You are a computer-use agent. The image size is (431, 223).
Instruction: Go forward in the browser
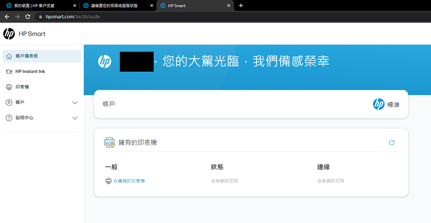[x=17, y=17]
